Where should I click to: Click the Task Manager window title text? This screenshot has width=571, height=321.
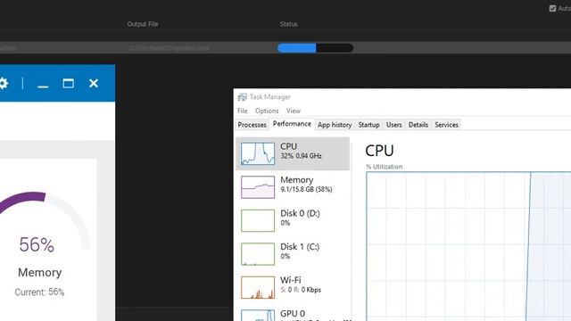269,97
